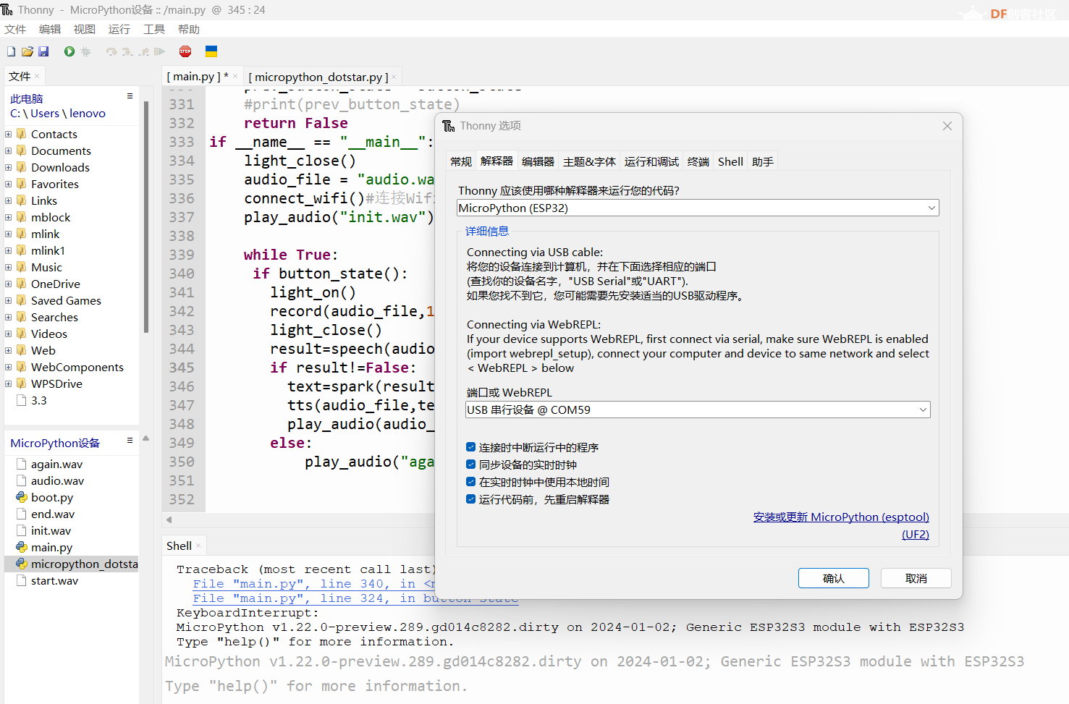
Task: Open the 工具 (Tools) menu
Action: click(154, 29)
